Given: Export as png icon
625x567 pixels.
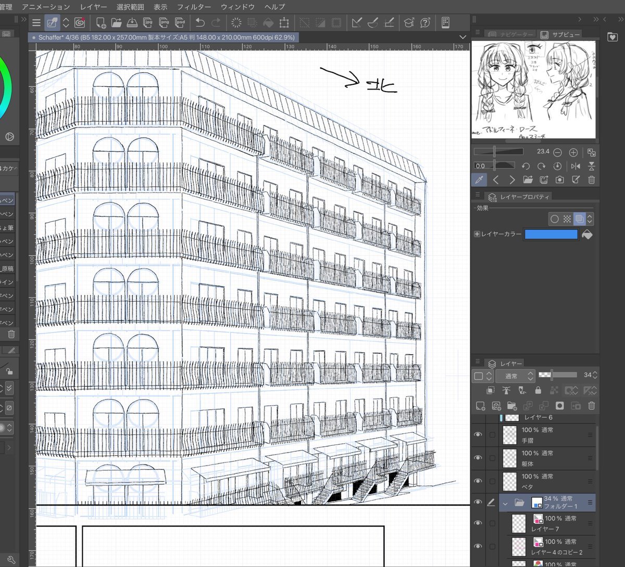Looking at the screenshot, I should pyautogui.click(x=164, y=22).
